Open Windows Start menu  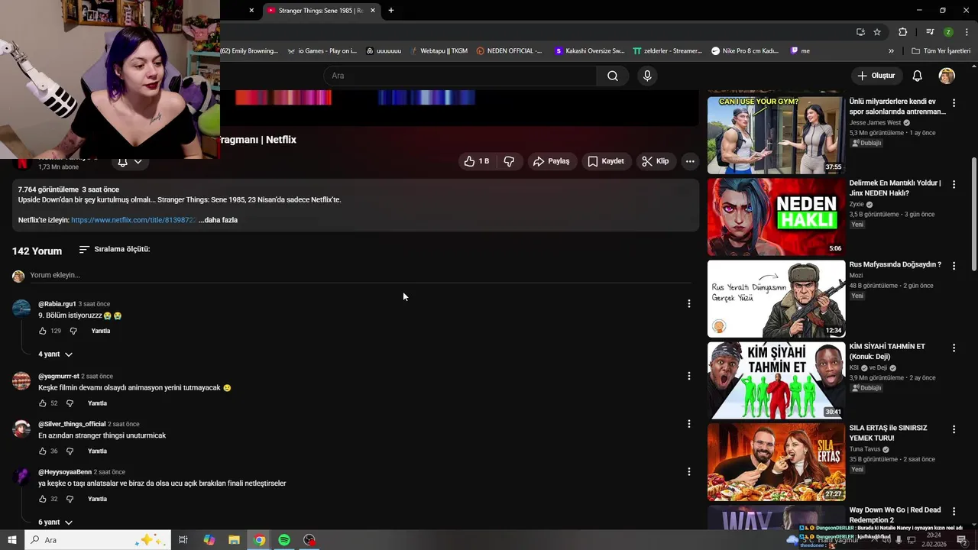tap(12, 540)
